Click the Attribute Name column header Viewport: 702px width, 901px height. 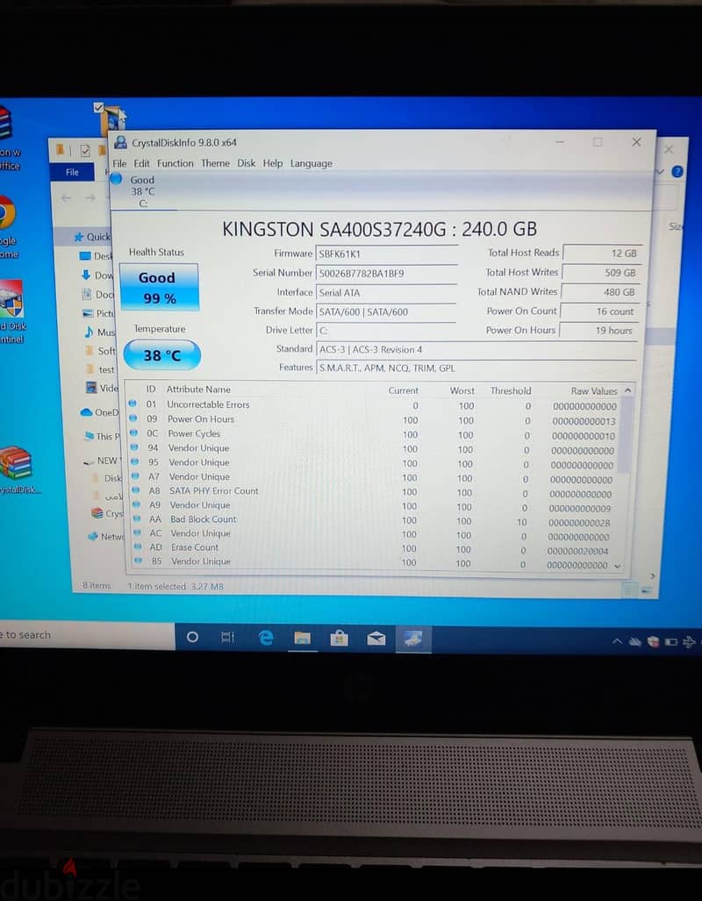pos(198,390)
